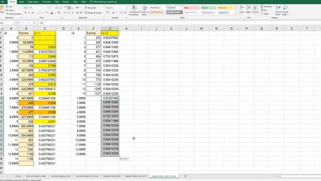Open the Merge & Center dropdown arrow
This screenshot has height=181, width=321.
(103, 13)
